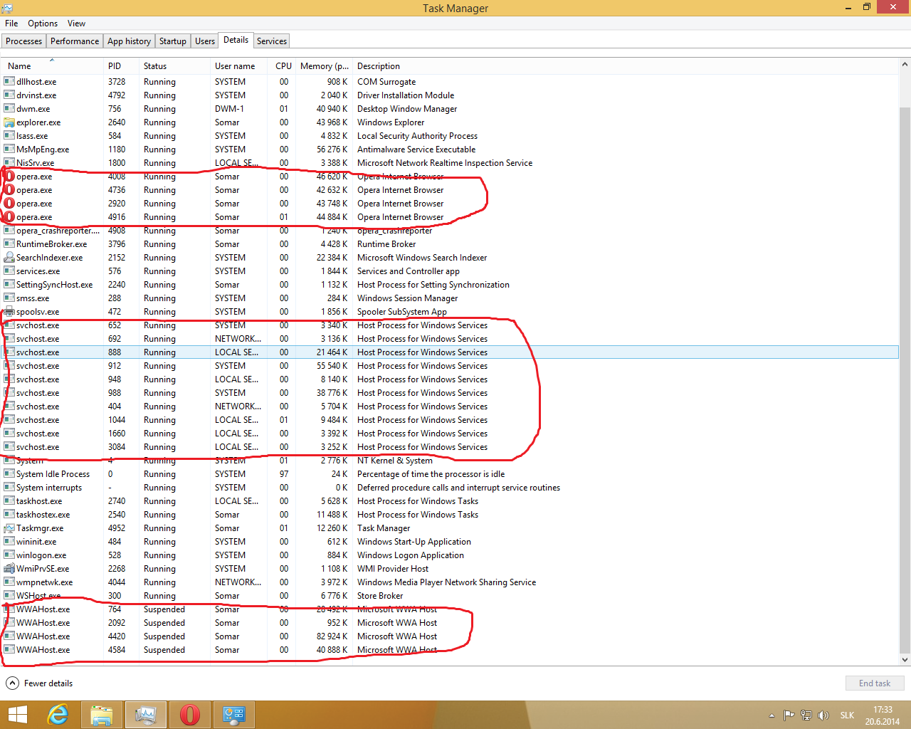
Task: Click the scrollbar down arrow
Action: (905, 660)
